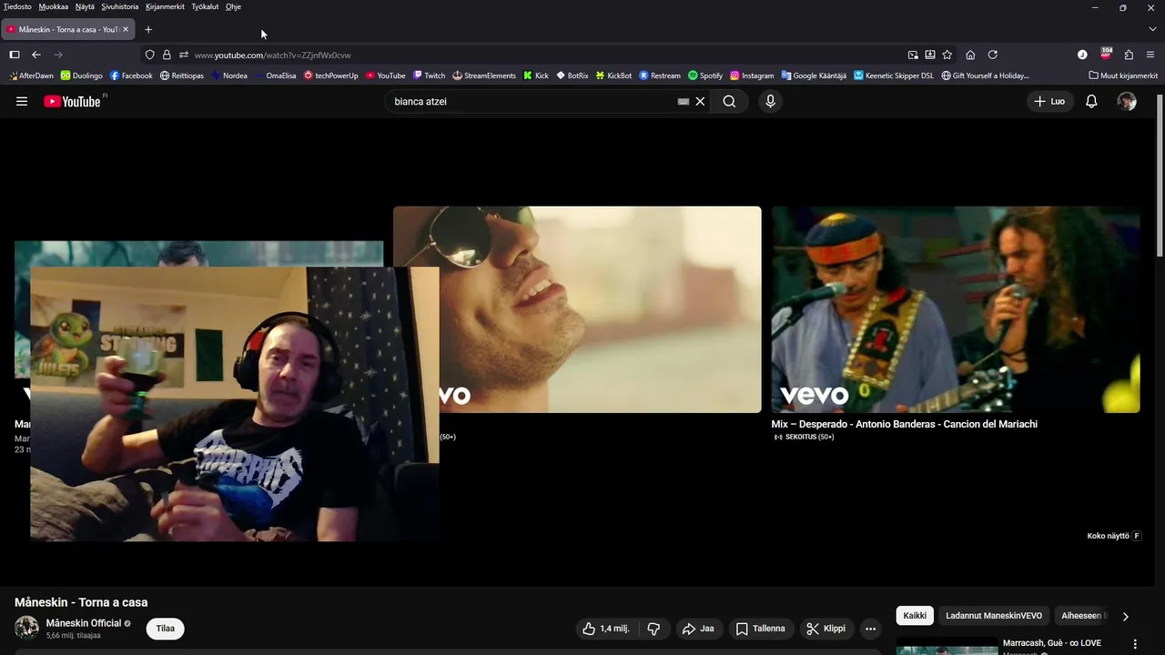Subscribe with the Tilaa button
Screen dimensions: 1165x655
(x=165, y=629)
